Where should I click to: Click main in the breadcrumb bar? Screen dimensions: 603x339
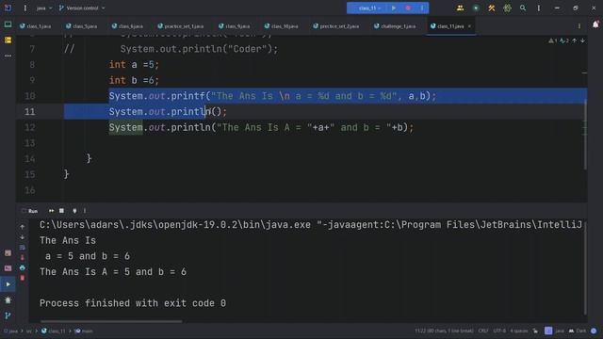coord(84,331)
